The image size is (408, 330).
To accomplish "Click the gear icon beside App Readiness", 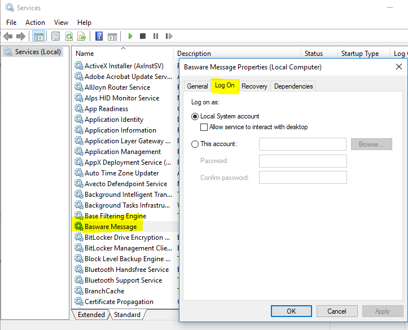I will coord(78,108).
